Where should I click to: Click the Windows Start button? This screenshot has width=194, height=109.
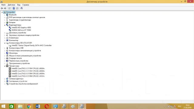3,106
